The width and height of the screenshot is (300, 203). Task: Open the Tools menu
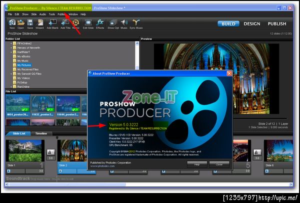tap(52, 14)
